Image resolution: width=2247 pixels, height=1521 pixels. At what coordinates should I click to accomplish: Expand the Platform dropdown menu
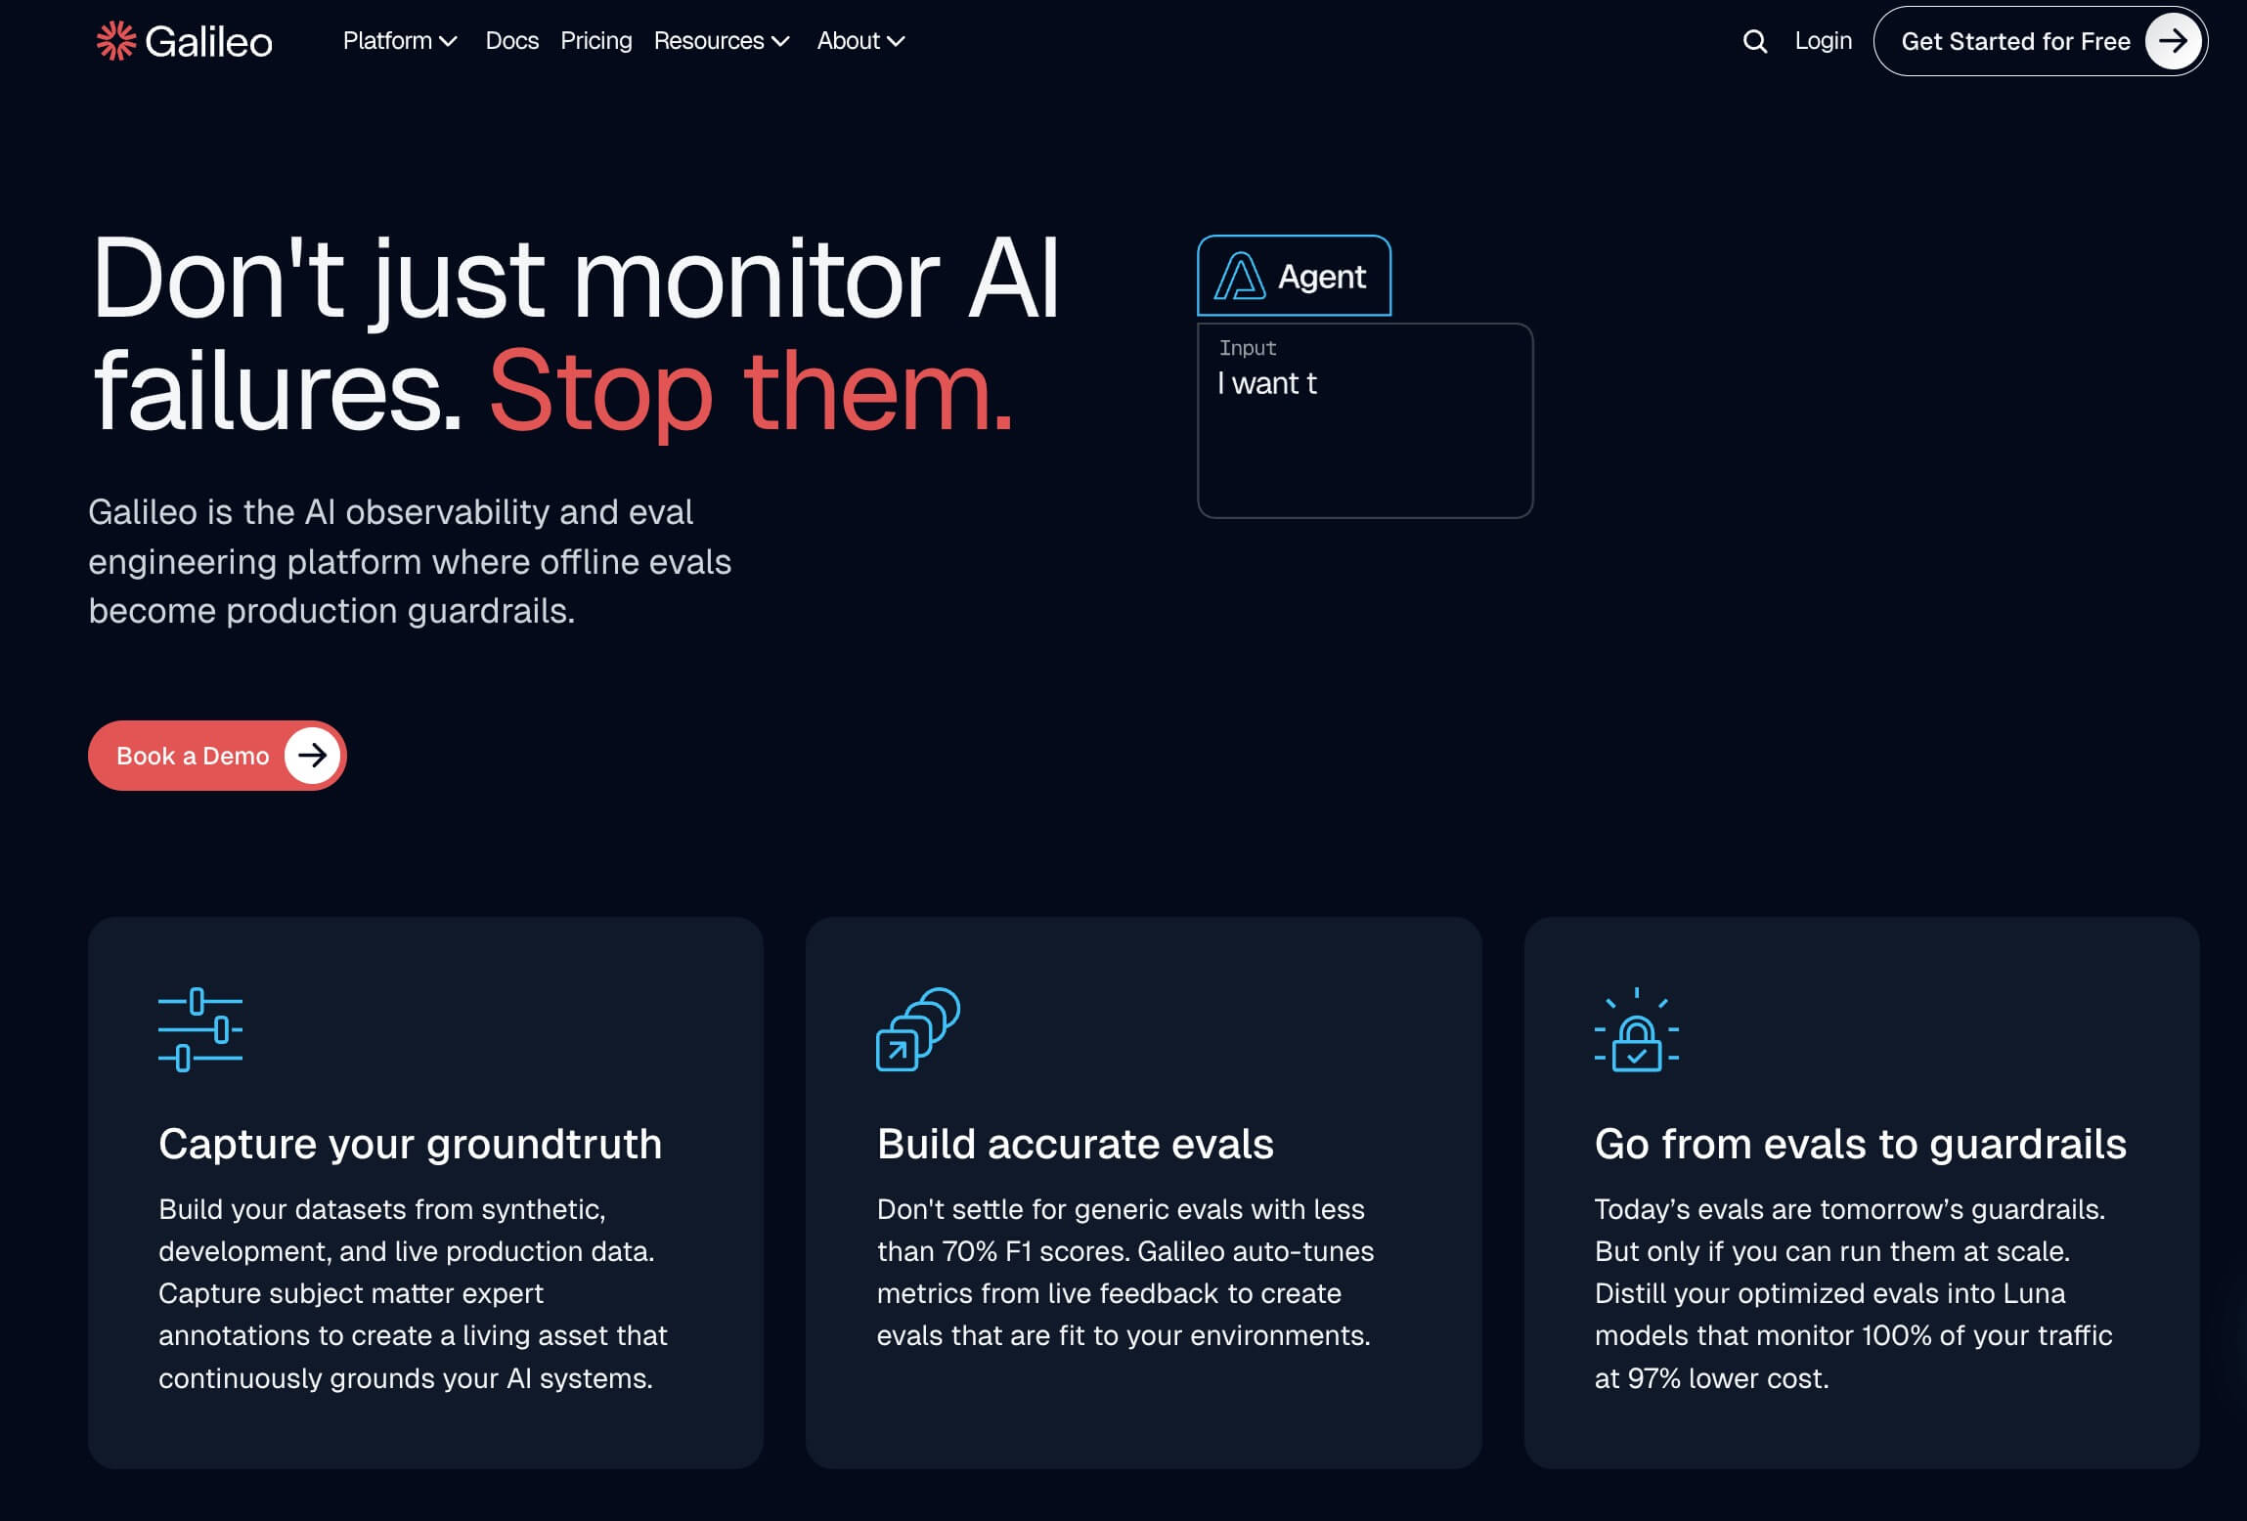coord(400,41)
